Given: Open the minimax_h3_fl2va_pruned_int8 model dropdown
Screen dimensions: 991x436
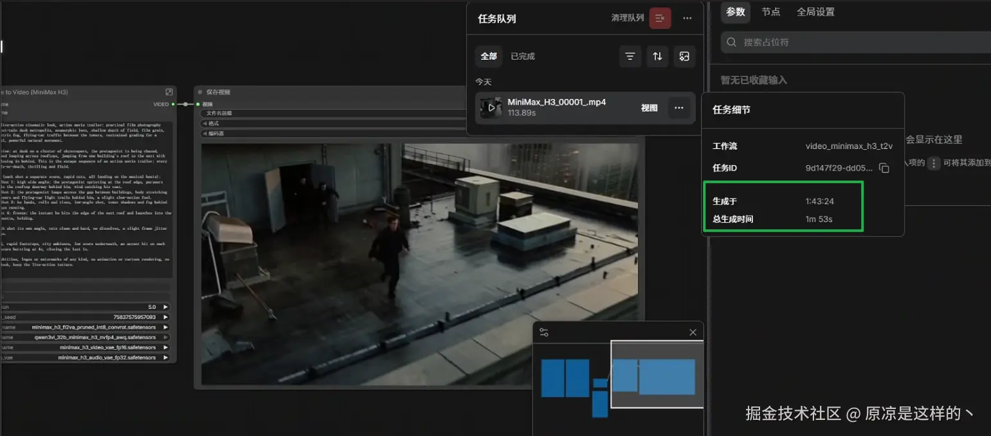Looking at the screenshot, I should coord(86,327).
